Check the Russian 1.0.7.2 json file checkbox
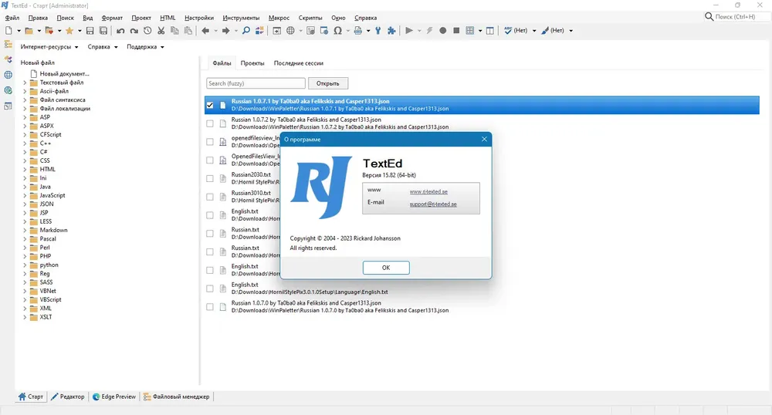Viewport: 772px width, 415px height. click(x=210, y=123)
